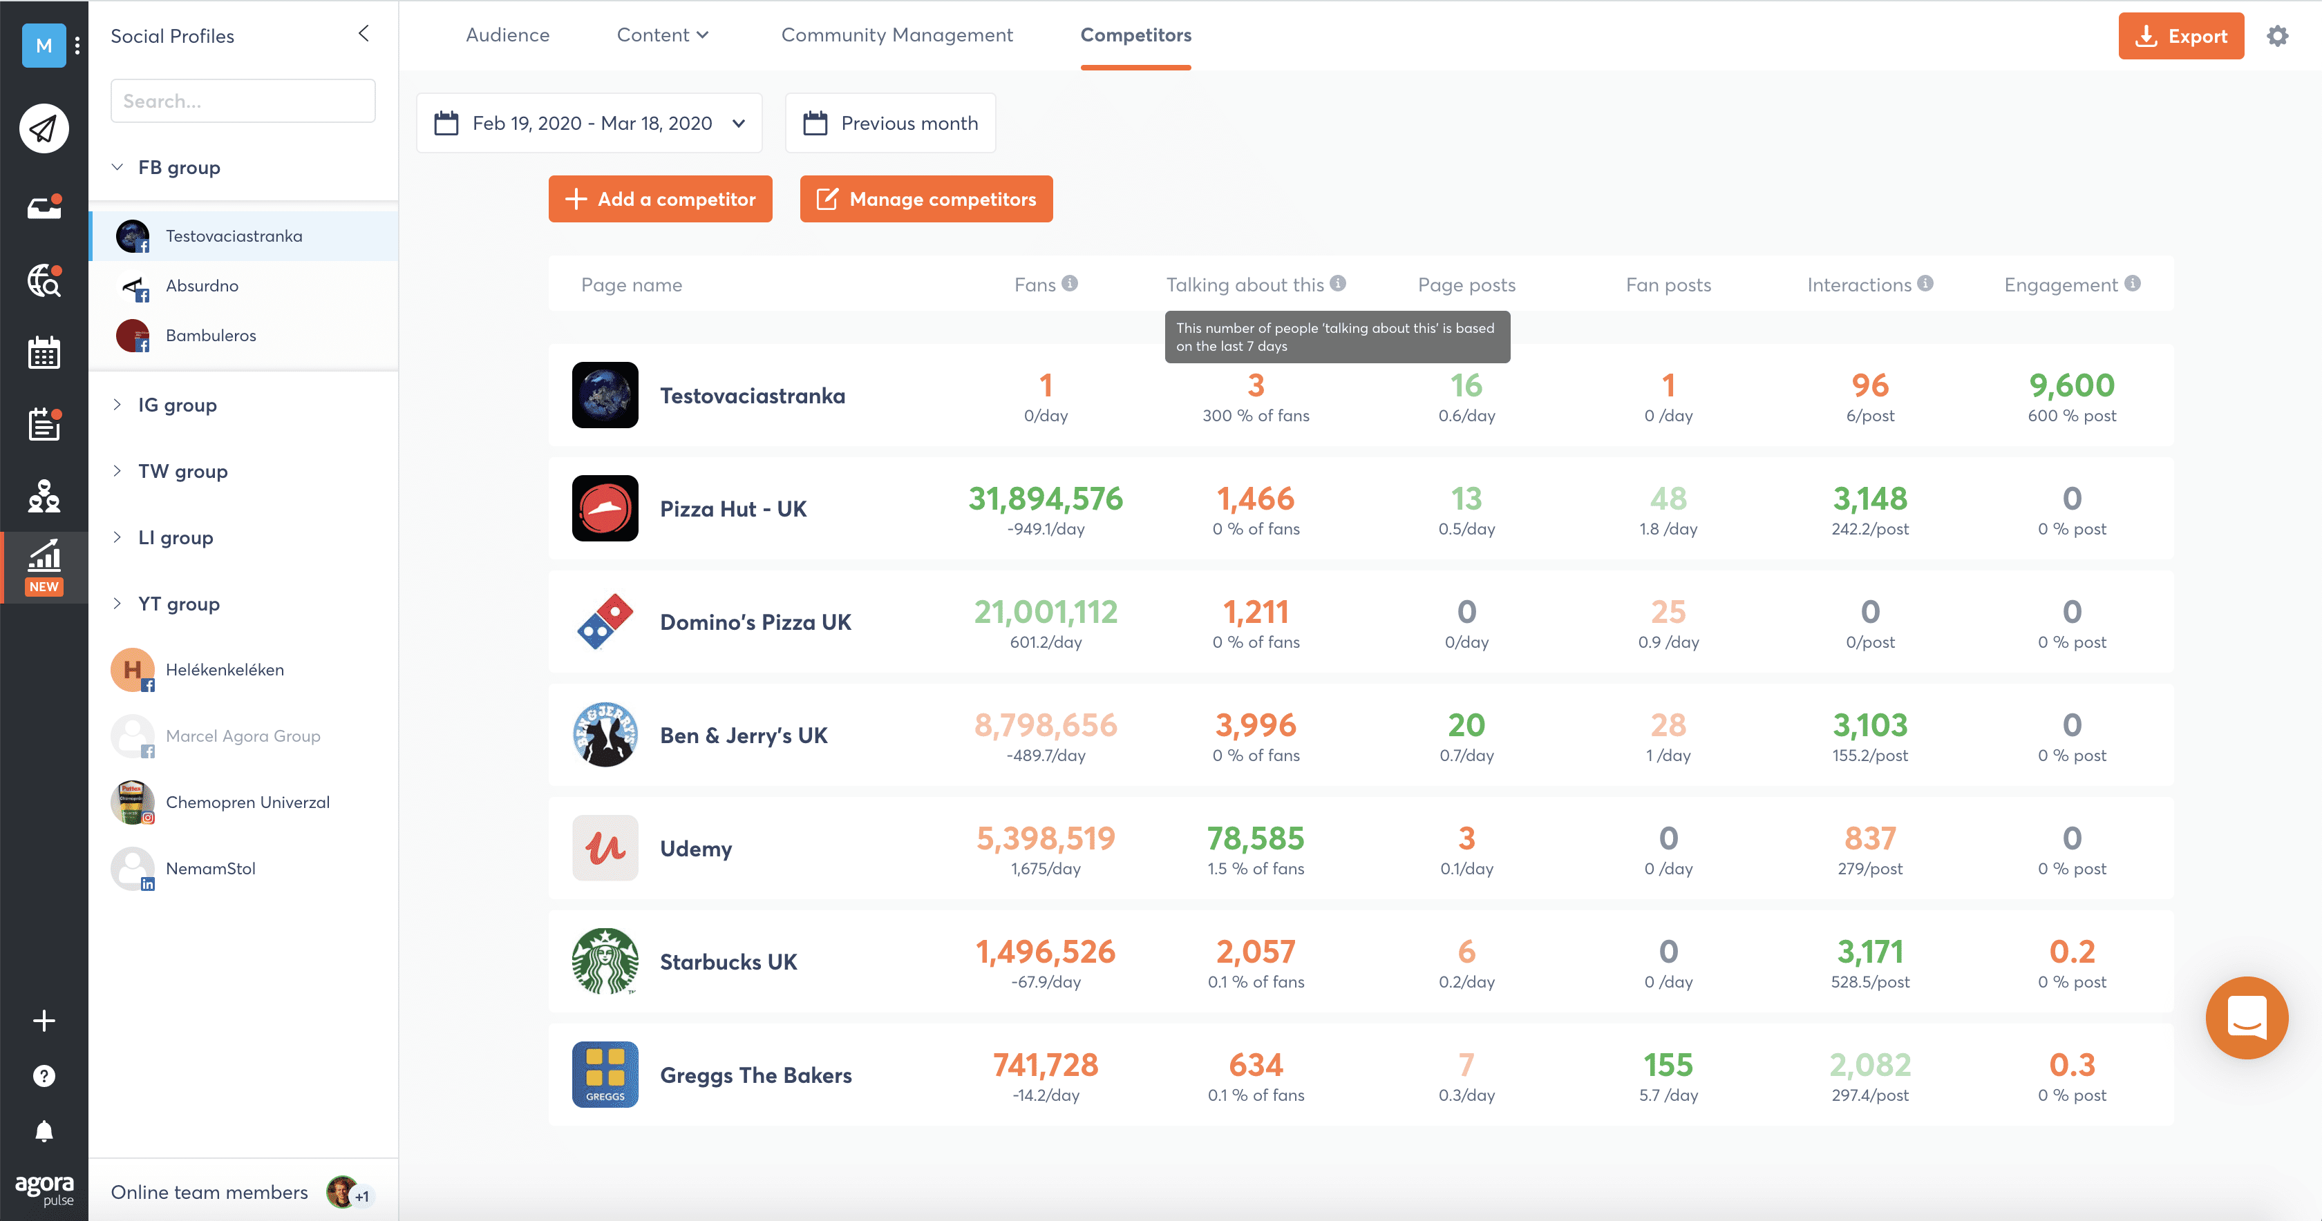Open the Publishing paper plane icon
The width and height of the screenshot is (2322, 1221).
point(44,129)
